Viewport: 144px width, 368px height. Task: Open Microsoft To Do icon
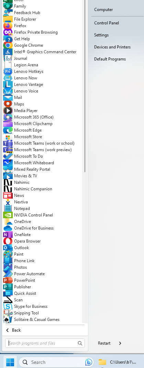[x=8, y=156]
